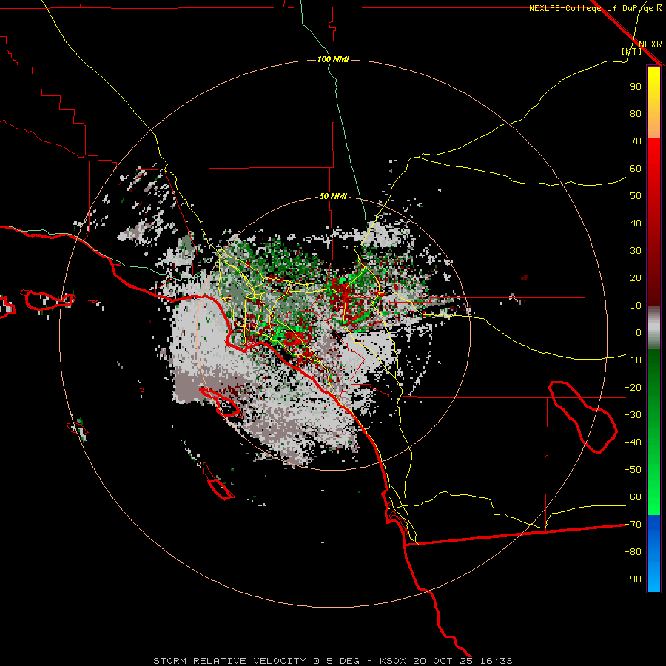Click the -90 value on velocity scale
This screenshot has width=666, height=666.
(633, 579)
